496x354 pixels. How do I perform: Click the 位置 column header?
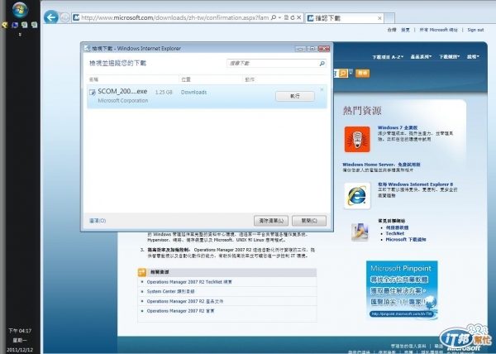(x=186, y=79)
